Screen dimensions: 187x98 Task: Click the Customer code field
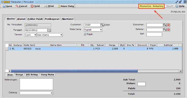[92, 25]
